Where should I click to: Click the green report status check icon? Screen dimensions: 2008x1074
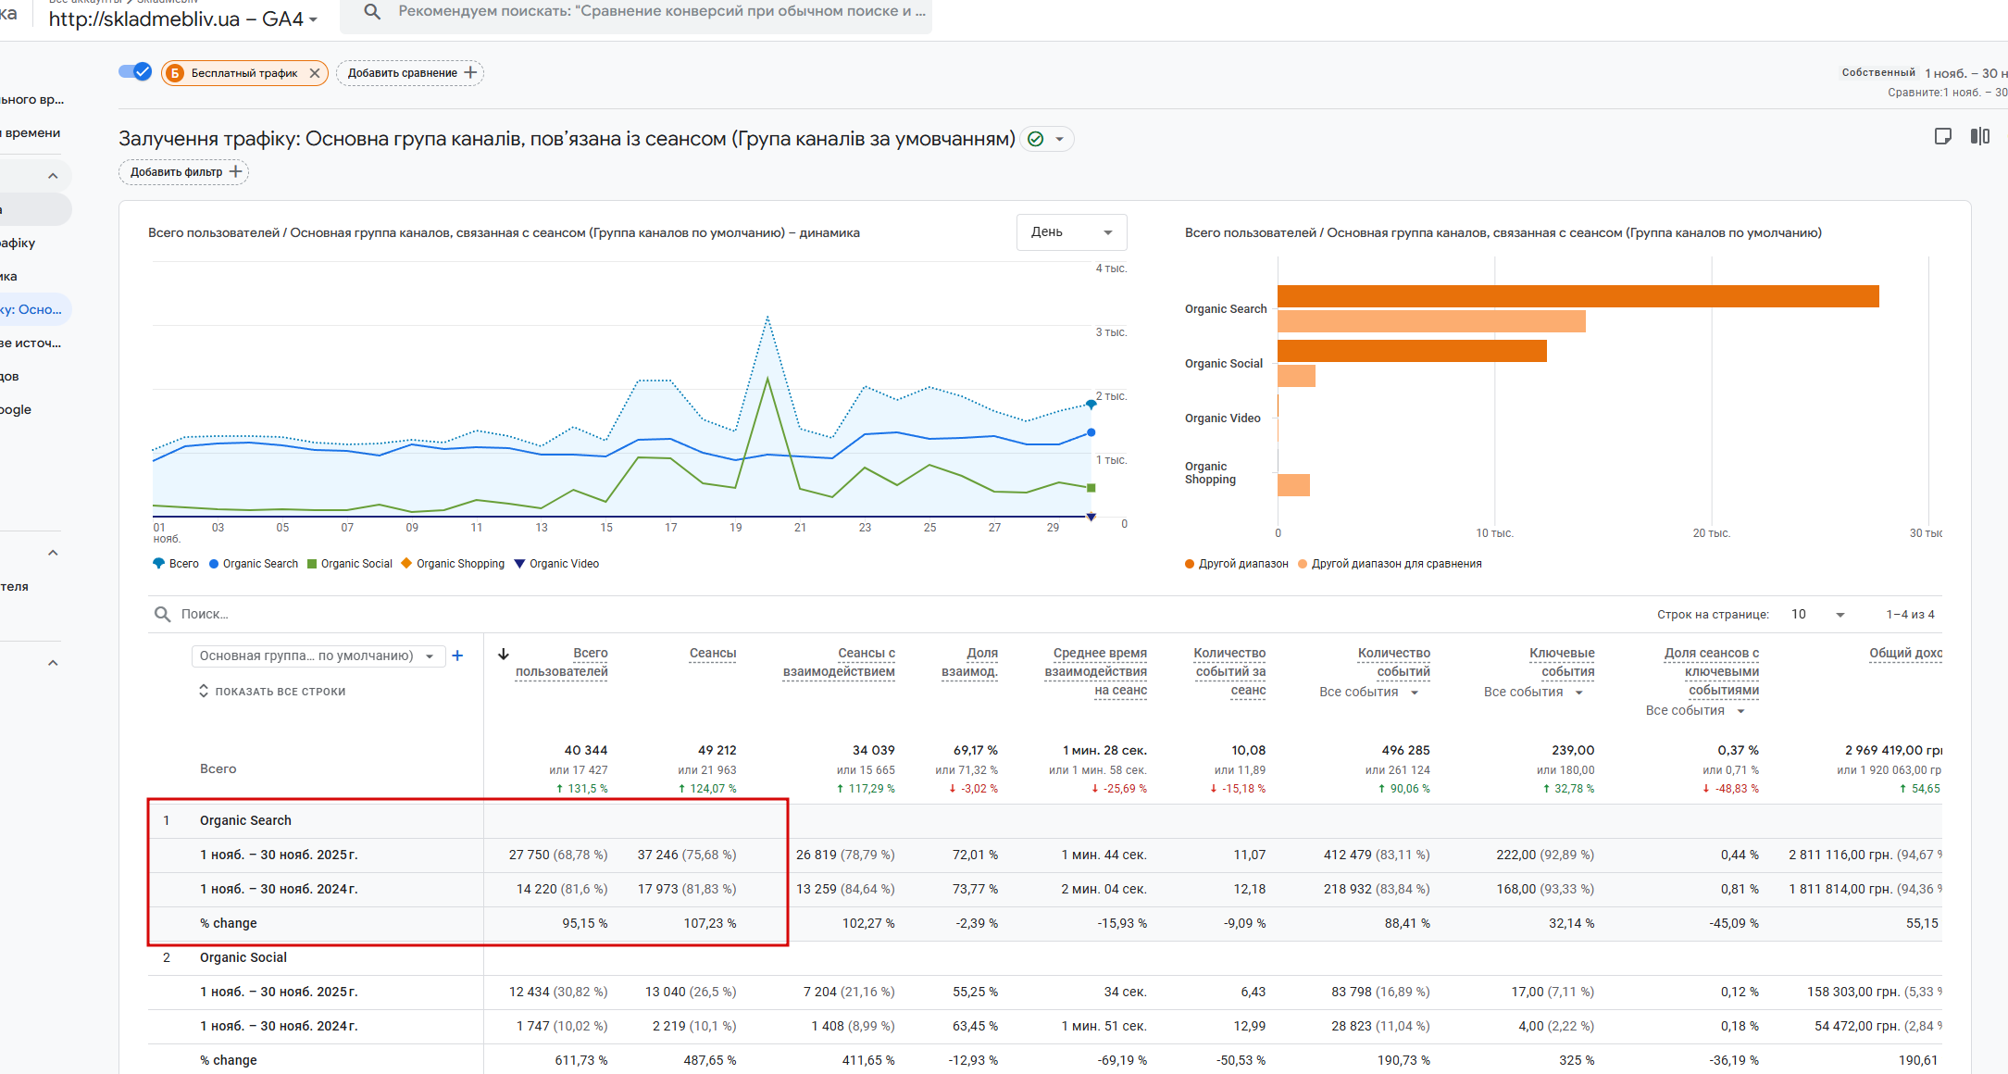[x=1036, y=139]
